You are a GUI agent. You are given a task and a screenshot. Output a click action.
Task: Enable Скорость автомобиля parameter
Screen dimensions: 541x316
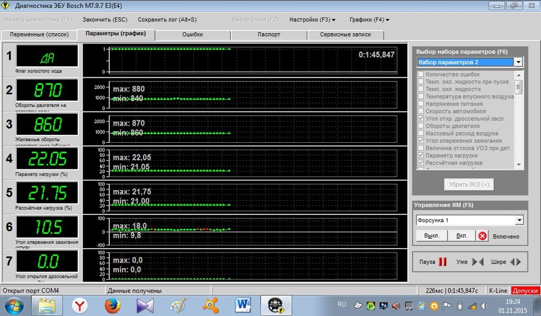click(x=420, y=111)
